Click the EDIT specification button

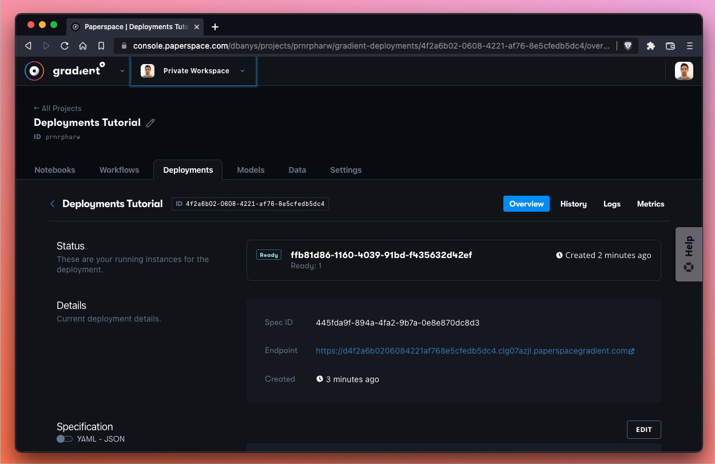644,430
